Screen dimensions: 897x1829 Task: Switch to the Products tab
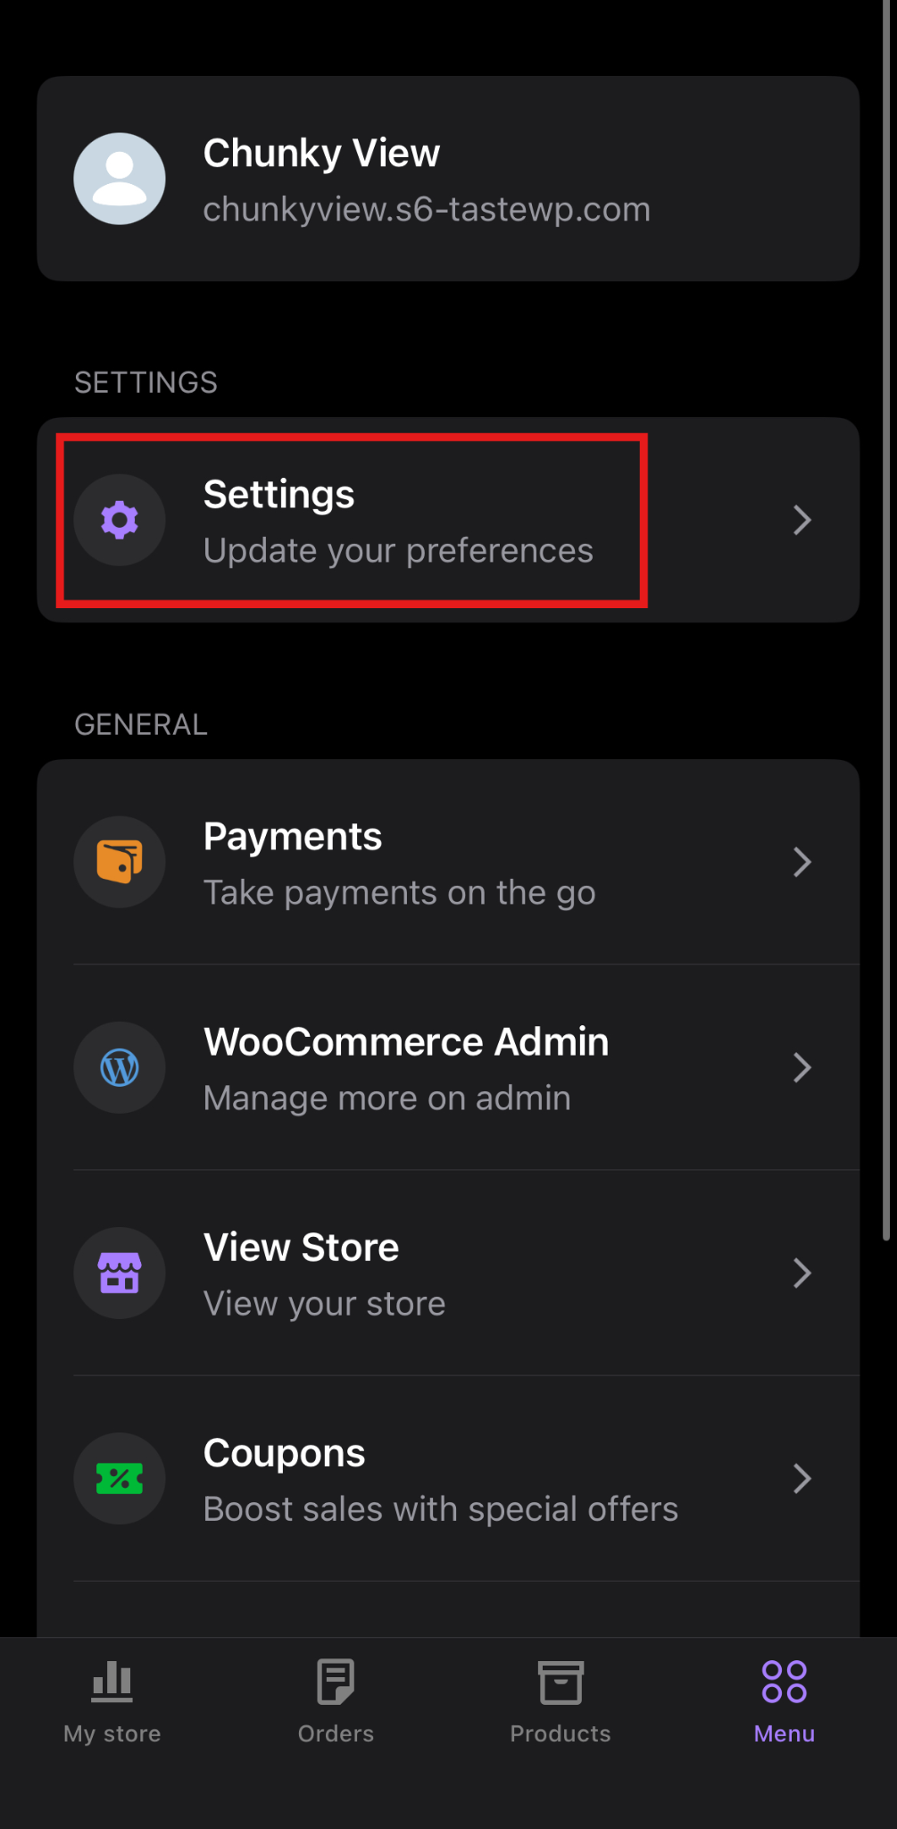point(561,1700)
